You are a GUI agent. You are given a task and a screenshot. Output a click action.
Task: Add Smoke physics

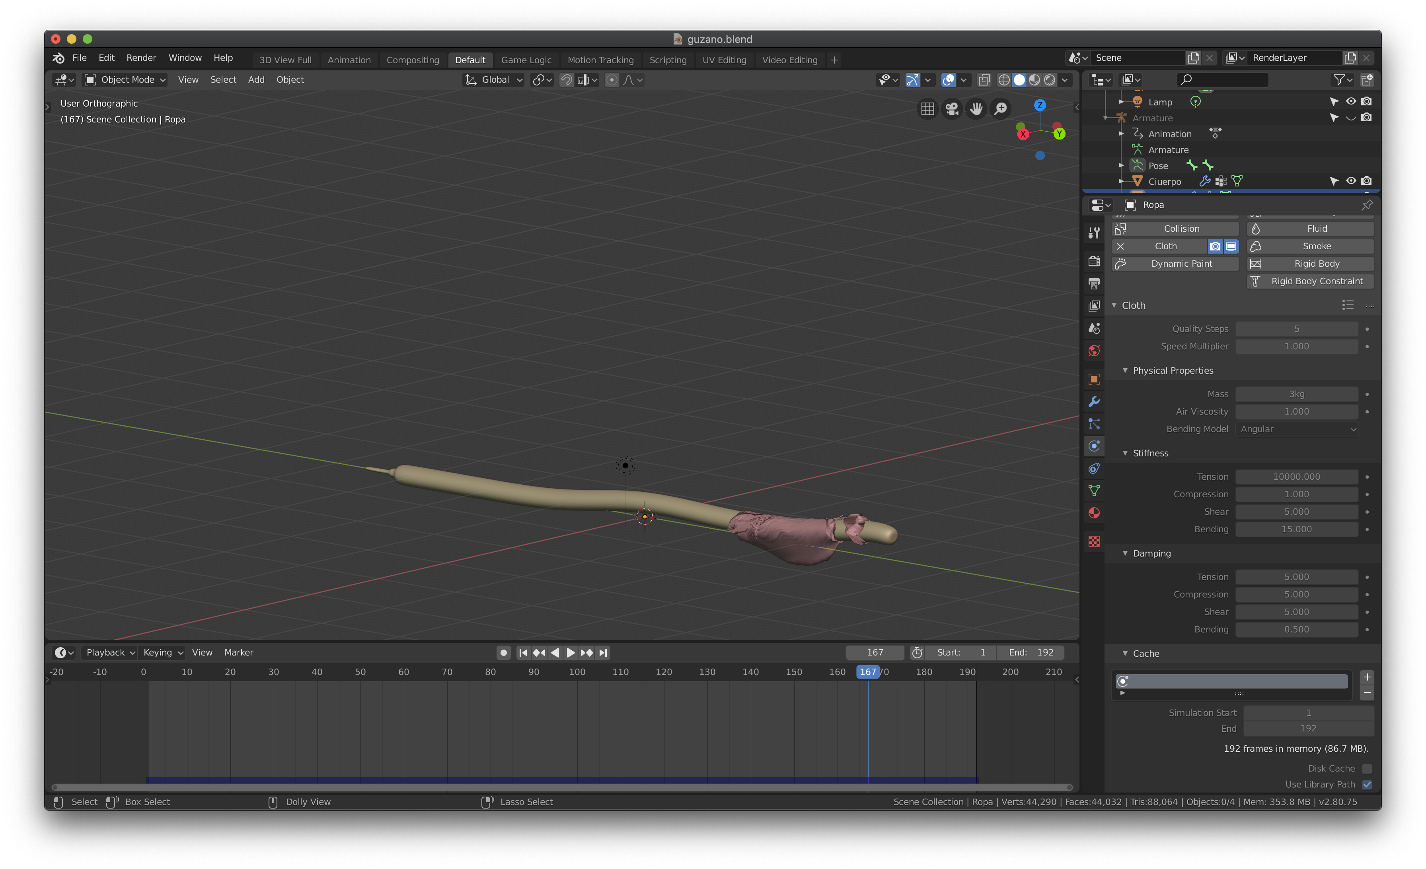coord(1310,246)
